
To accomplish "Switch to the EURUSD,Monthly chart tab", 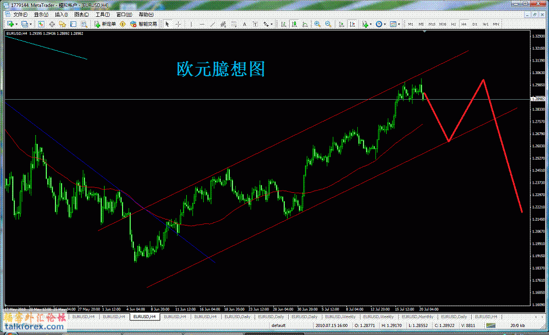I will pos(418,316).
